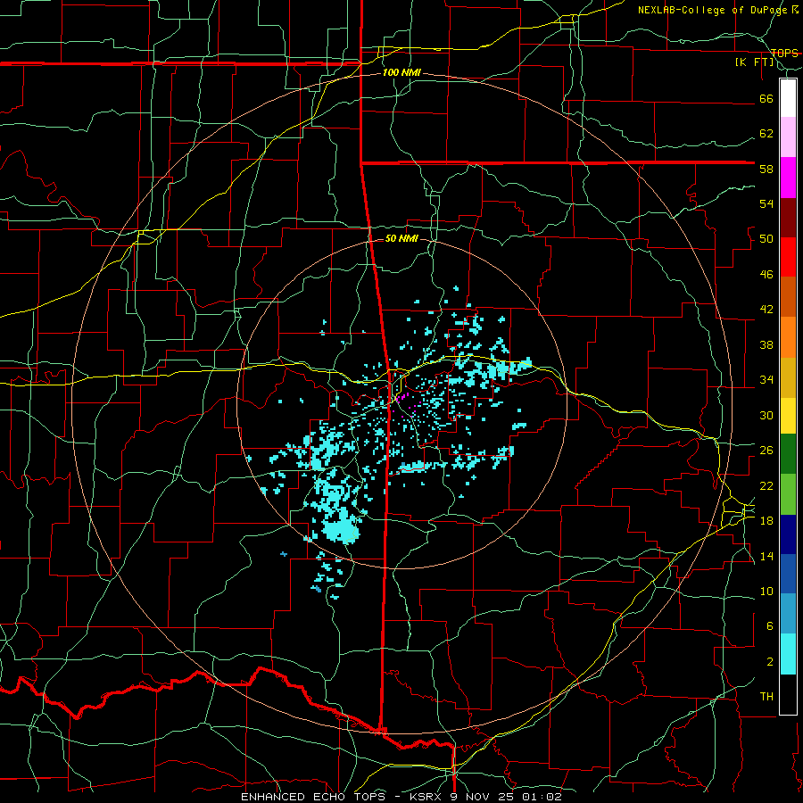Click the "18" legend value
803x803 pixels.
point(766,521)
